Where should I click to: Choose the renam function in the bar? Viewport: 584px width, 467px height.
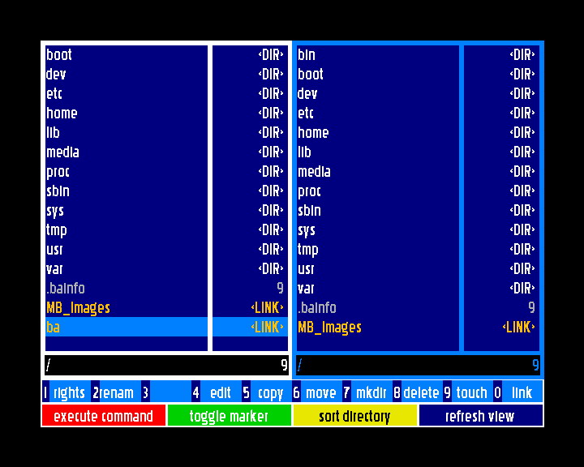coord(115,392)
